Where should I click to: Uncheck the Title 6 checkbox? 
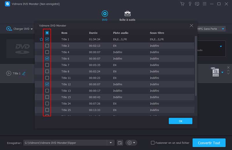(x=47, y=59)
